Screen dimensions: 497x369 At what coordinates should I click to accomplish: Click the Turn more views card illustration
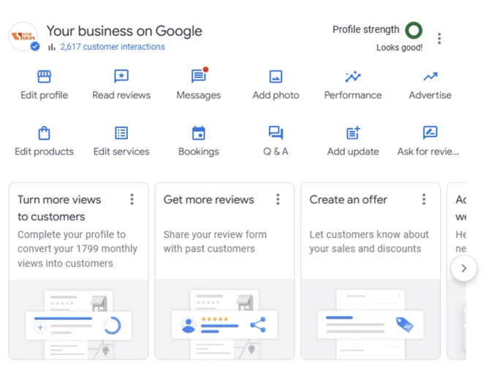[79, 319]
